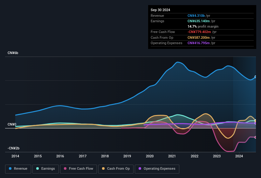The image size is (261, 178).
Task: Toggle the Revenue legend button
Action: 18,169
